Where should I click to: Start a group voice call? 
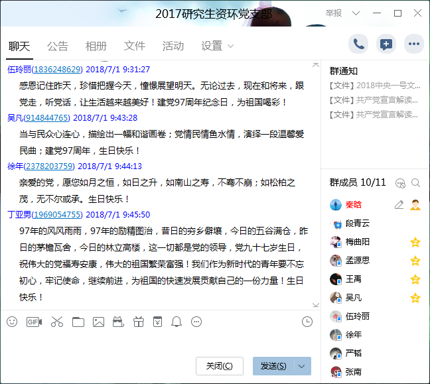tap(358, 44)
